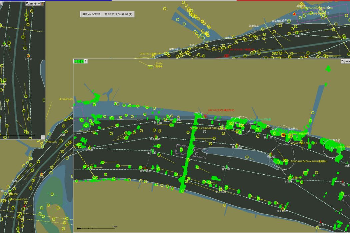Select the red buoy 92 in the left inset
Screen dimensions: 350x233
coord(28,56)
